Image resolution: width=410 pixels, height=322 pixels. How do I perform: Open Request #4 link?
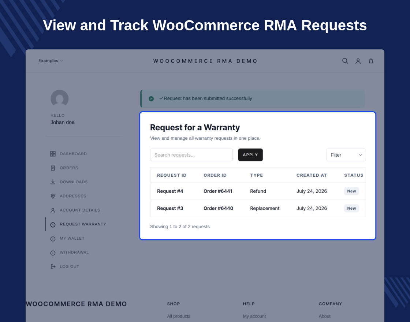(x=170, y=191)
